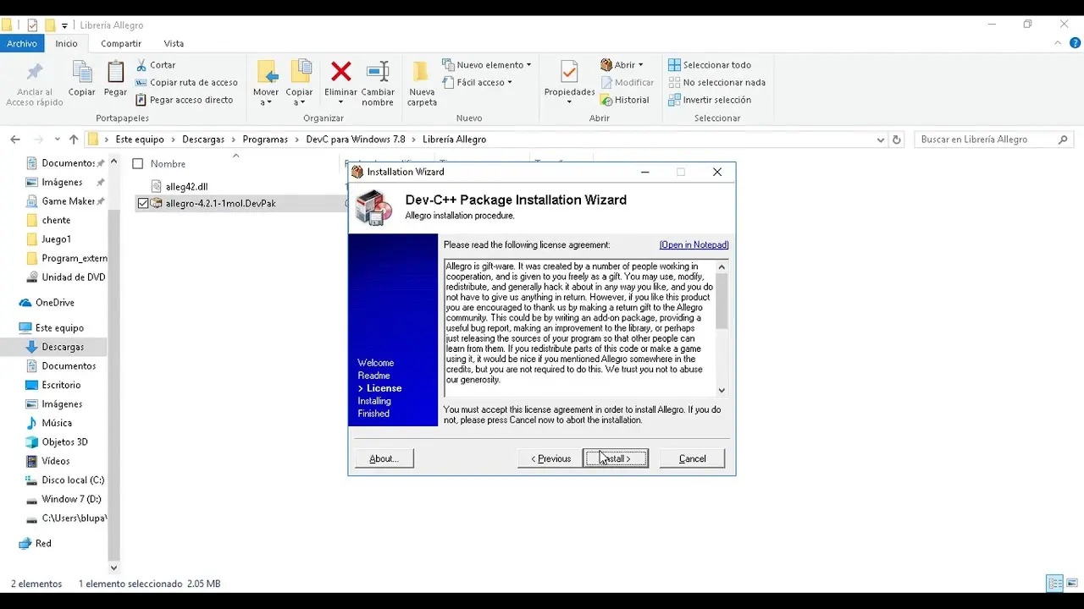
Task: Switch to the Compartir ribbon tab
Action: coord(121,43)
